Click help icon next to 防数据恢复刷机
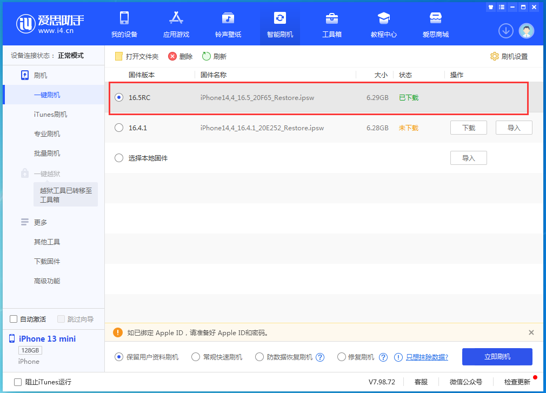 click(x=320, y=357)
